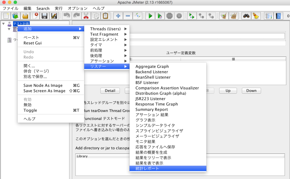
Task: Expand the アサーション submenu
Action: coord(107,61)
